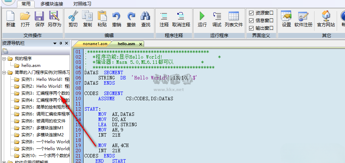Toggle the 资源窗口 checkbox
The width and height of the screenshot is (345, 163).
pos(251,13)
